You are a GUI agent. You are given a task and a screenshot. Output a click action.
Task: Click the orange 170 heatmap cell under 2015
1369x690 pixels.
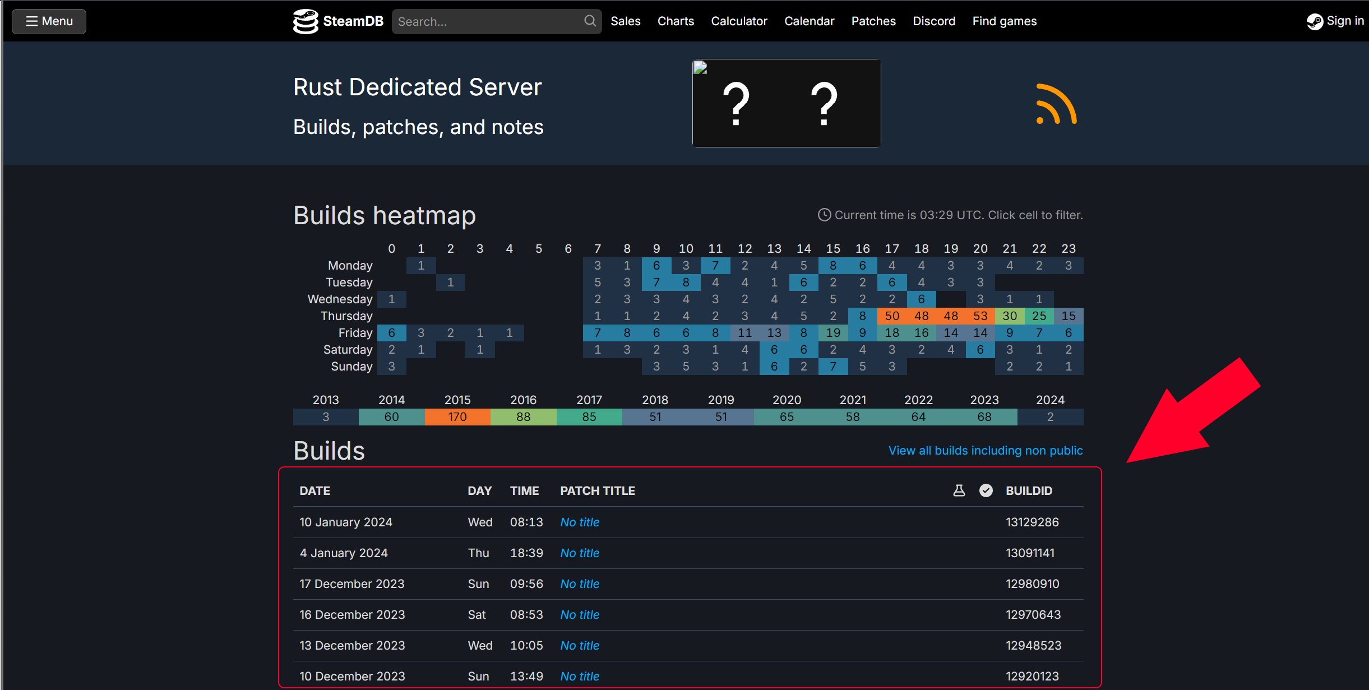[457, 416]
